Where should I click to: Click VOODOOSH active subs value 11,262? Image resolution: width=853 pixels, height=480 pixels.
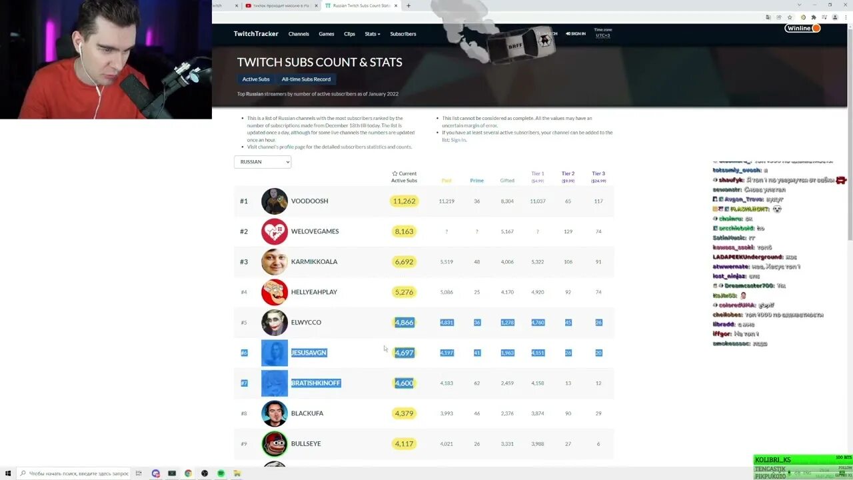(x=404, y=201)
